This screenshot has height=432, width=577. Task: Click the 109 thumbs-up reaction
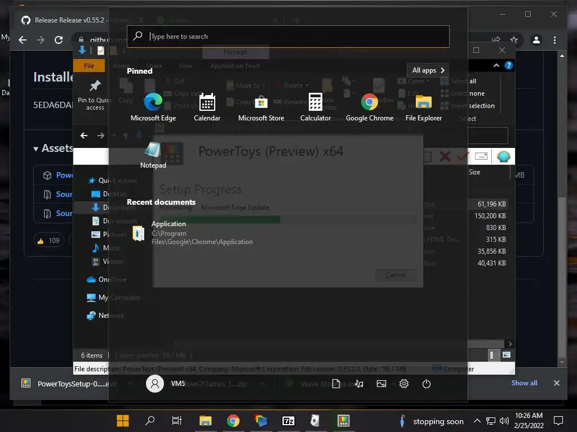tap(48, 241)
